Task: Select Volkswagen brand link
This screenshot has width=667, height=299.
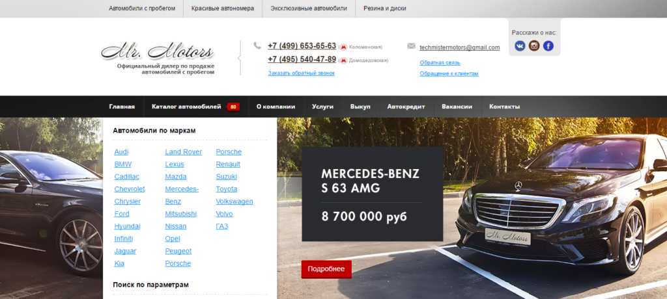Action: 234,201
